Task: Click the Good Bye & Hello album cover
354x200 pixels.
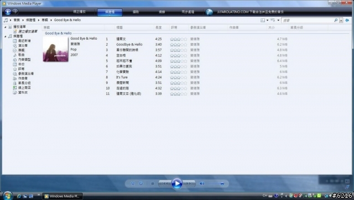Action: (x=55, y=49)
